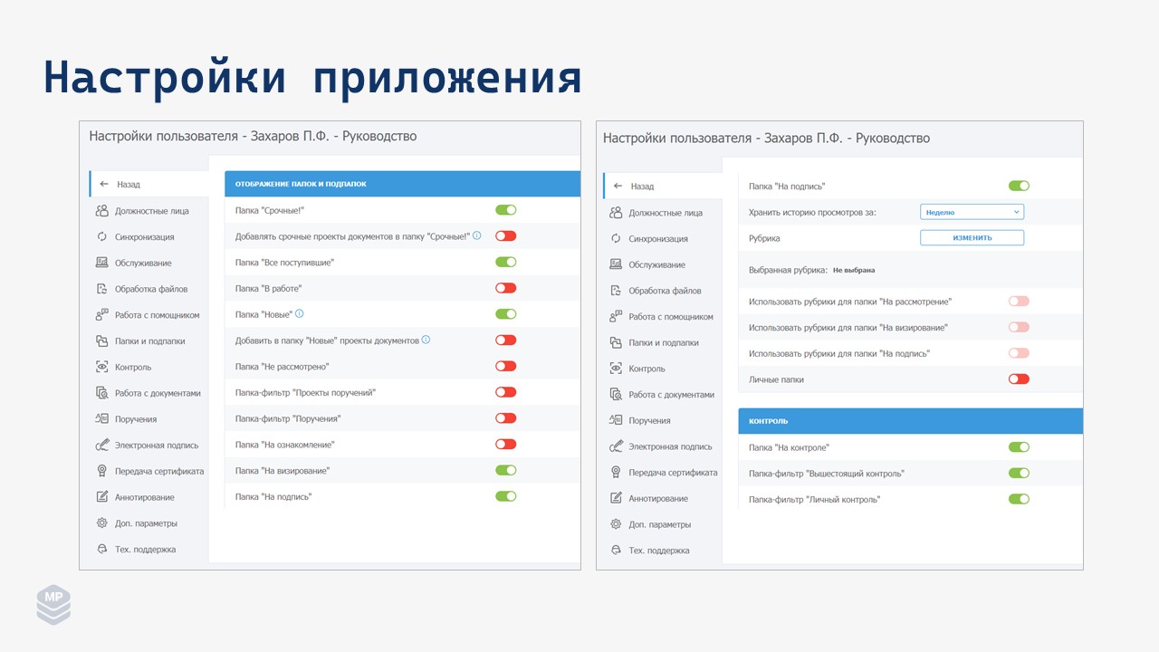The width and height of the screenshot is (1159, 652).
Task: Click Передача сертификата icon in the right window
Action: [616, 473]
